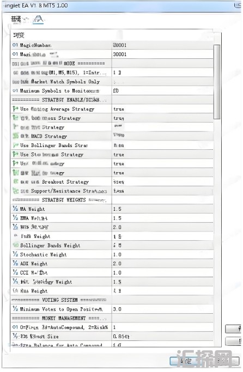
Task: Click the vertical scrollbar thumb of parameter list
Action: (x=217, y=82)
